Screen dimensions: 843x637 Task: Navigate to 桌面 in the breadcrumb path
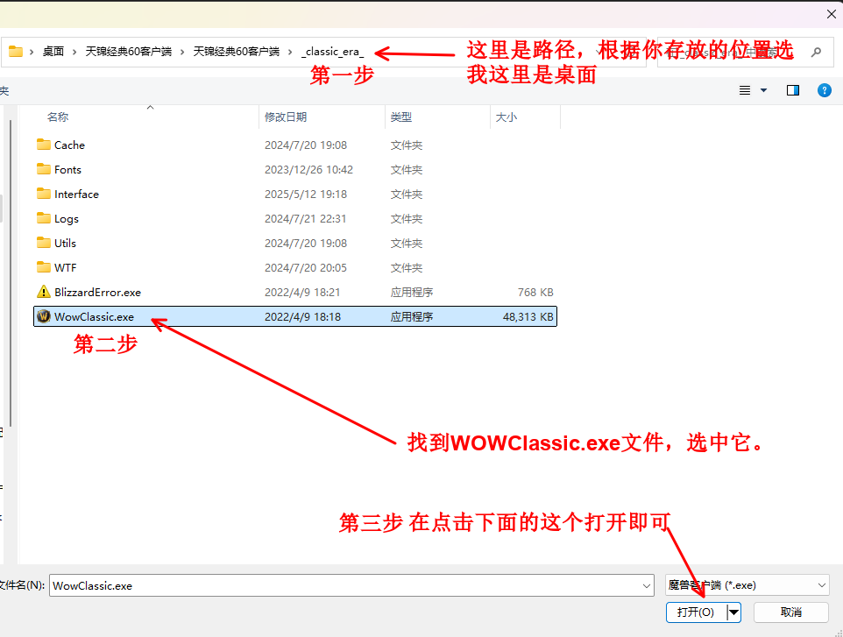(x=53, y=52)
